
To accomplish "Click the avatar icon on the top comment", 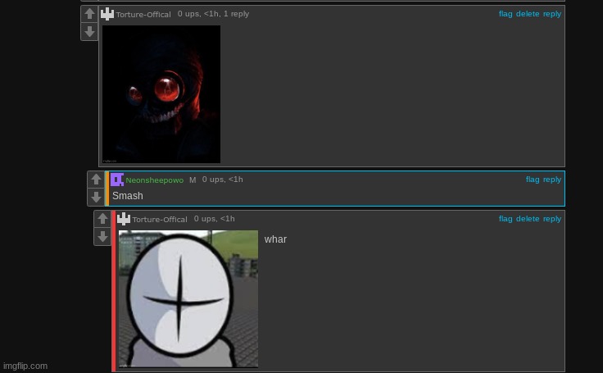I will (x=107, y=14).
